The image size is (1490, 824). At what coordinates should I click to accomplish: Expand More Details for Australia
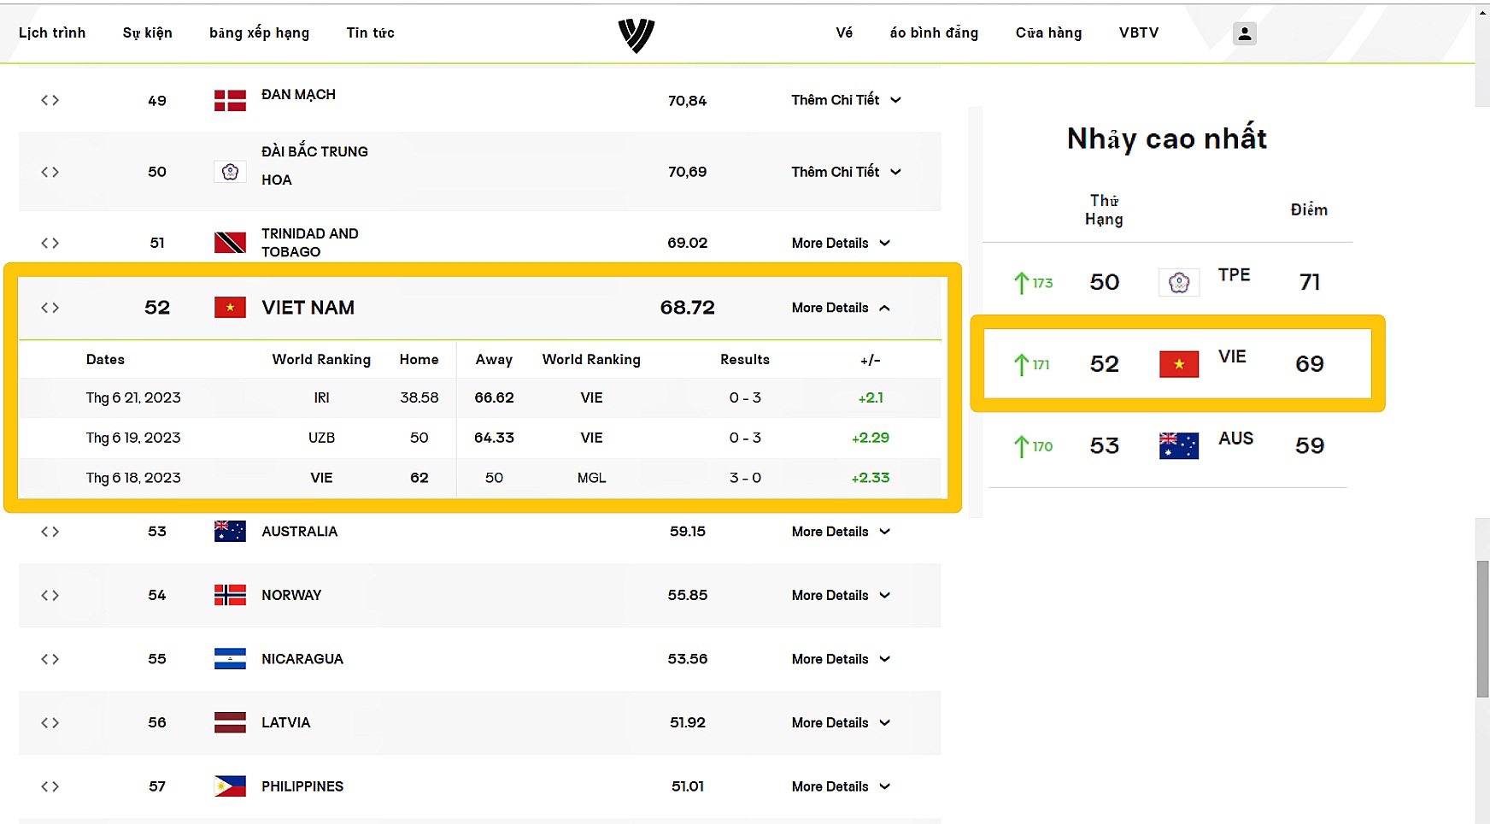pos(841,532)
